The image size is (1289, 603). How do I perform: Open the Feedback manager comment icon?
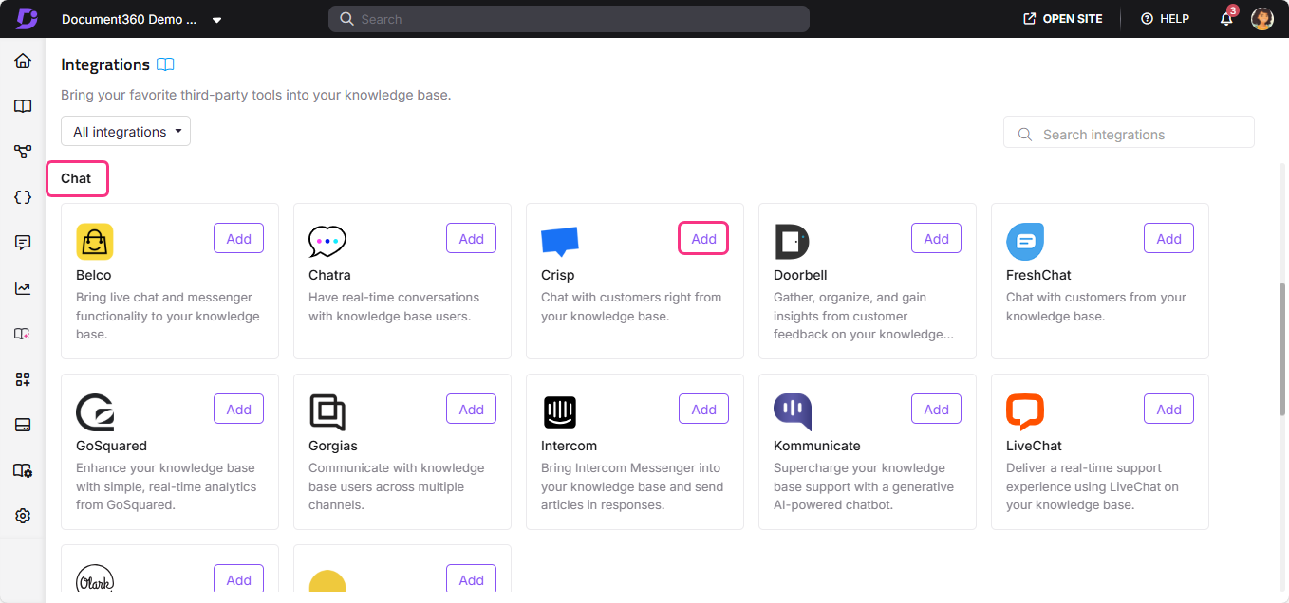tap(23, 242)
